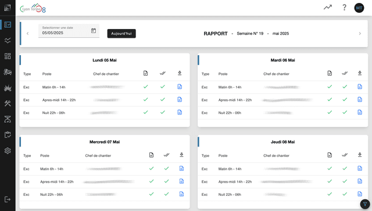Click 'Exc' in Lundi Nuit row
The height and width of the screenshot is (211, 372).
(26, 113)
